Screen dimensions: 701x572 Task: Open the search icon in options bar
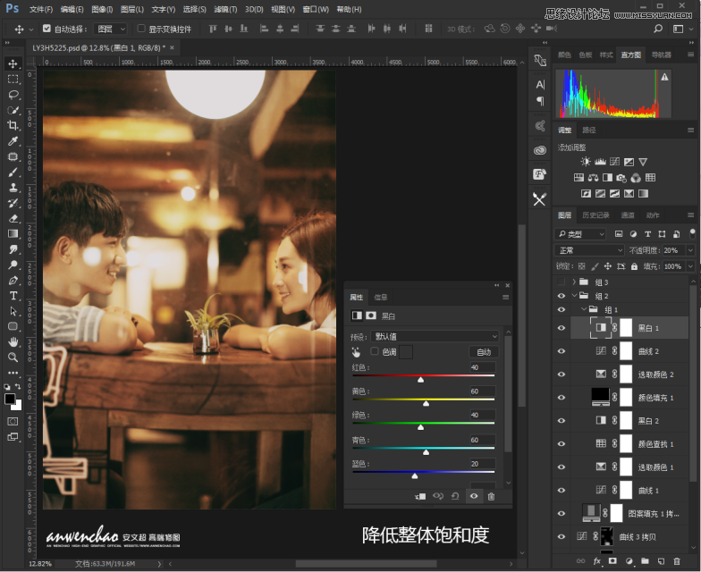[x=658, y=29]
